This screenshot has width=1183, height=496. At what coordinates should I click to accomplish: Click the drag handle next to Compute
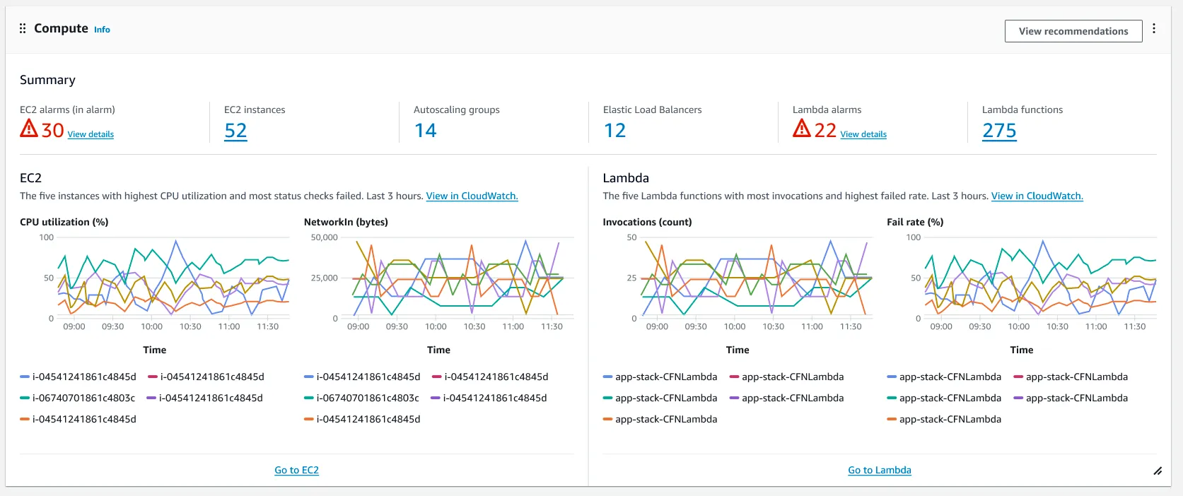23,28
